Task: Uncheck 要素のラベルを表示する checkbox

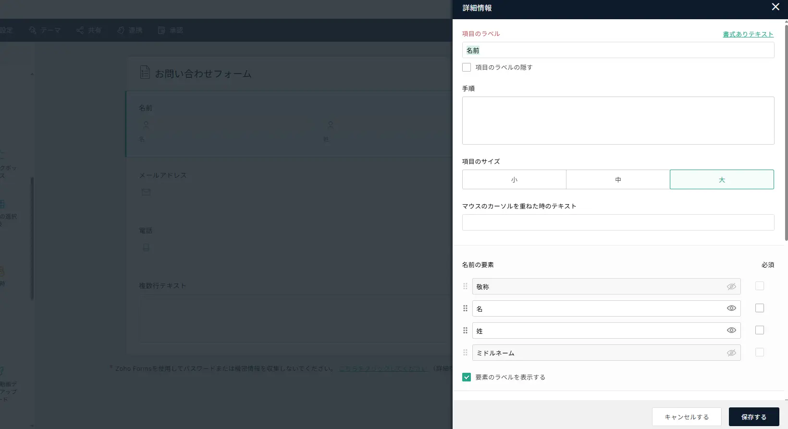Action: coord(467,377)
